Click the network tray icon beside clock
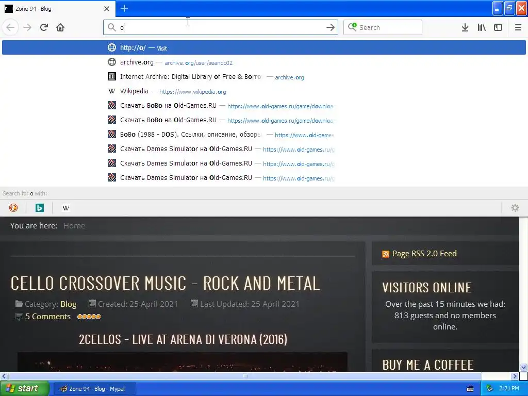This screenshot has width=528, height=396. [489, 389]
